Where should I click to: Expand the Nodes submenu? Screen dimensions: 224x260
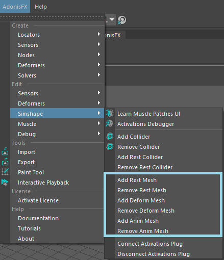57,55
